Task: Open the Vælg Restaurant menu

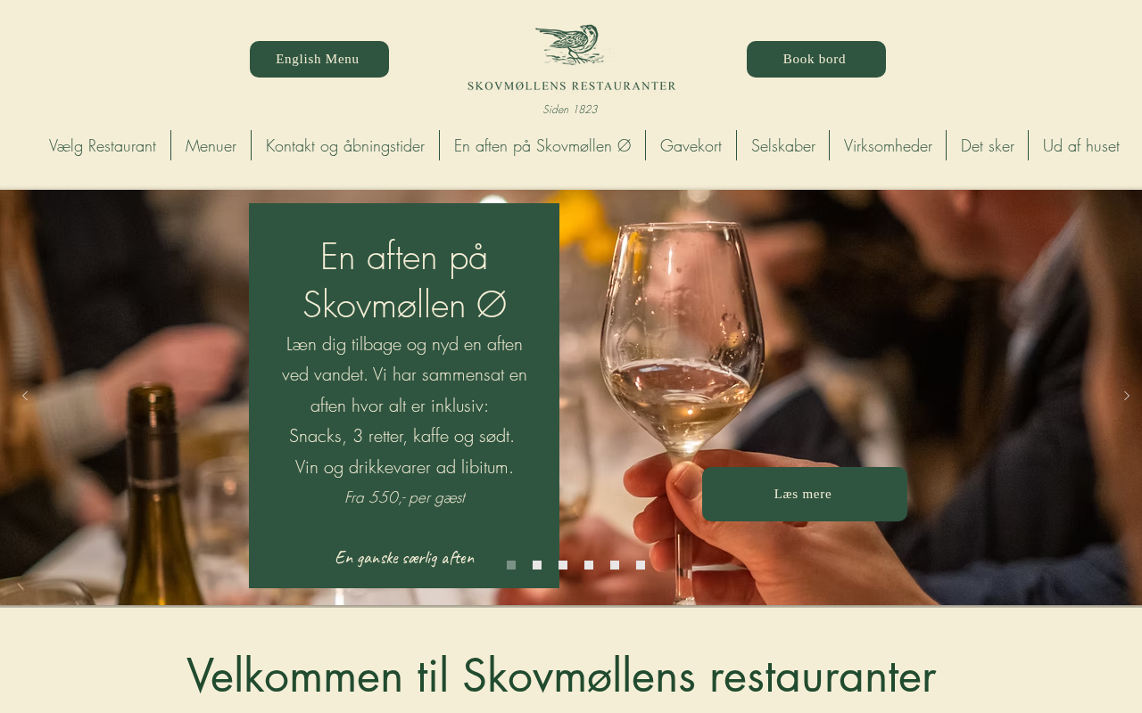Action: pyautogui.click(x=103, y=145)
